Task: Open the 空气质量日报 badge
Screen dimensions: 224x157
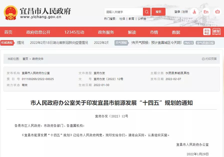Action: [x=205, y=43]
